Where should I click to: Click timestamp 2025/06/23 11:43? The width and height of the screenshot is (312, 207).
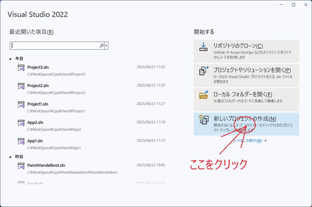[x=151, y=67]
